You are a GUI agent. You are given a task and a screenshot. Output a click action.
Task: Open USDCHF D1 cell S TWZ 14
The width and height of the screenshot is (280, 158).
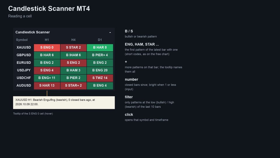click(x=100, y=78)
